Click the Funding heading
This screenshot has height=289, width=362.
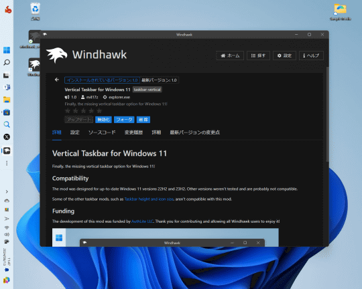click(x=63, y=211)
